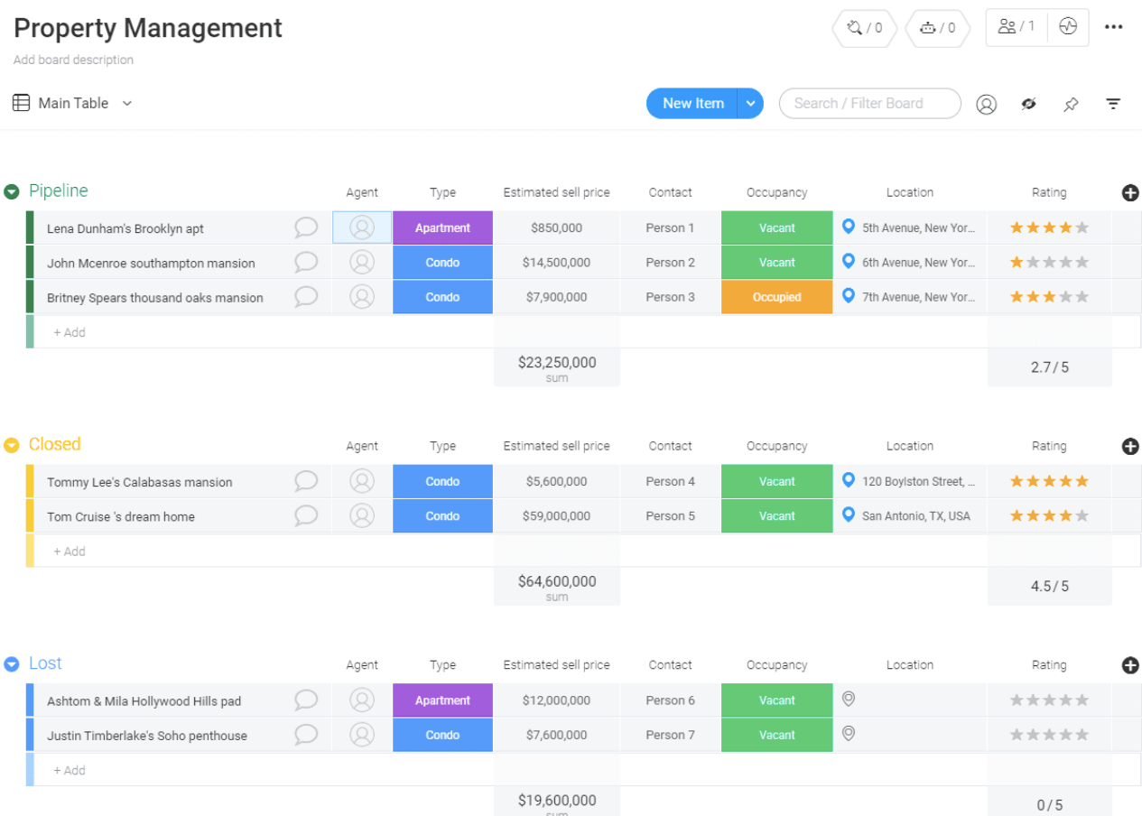Add a column to Lost group
The height and width of the screenshot is (816, 1142).
[1130, 665]
